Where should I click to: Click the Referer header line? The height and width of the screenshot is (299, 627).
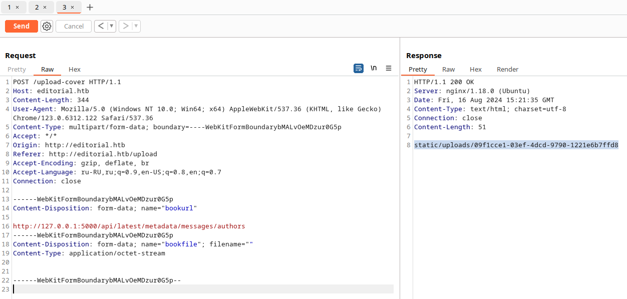[85, 154]
